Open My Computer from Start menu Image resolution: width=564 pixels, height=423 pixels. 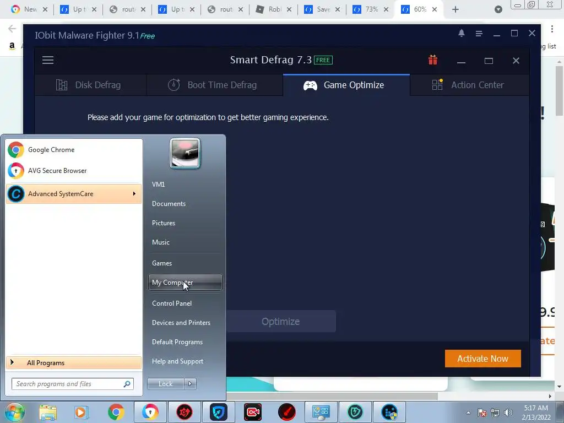185,283
